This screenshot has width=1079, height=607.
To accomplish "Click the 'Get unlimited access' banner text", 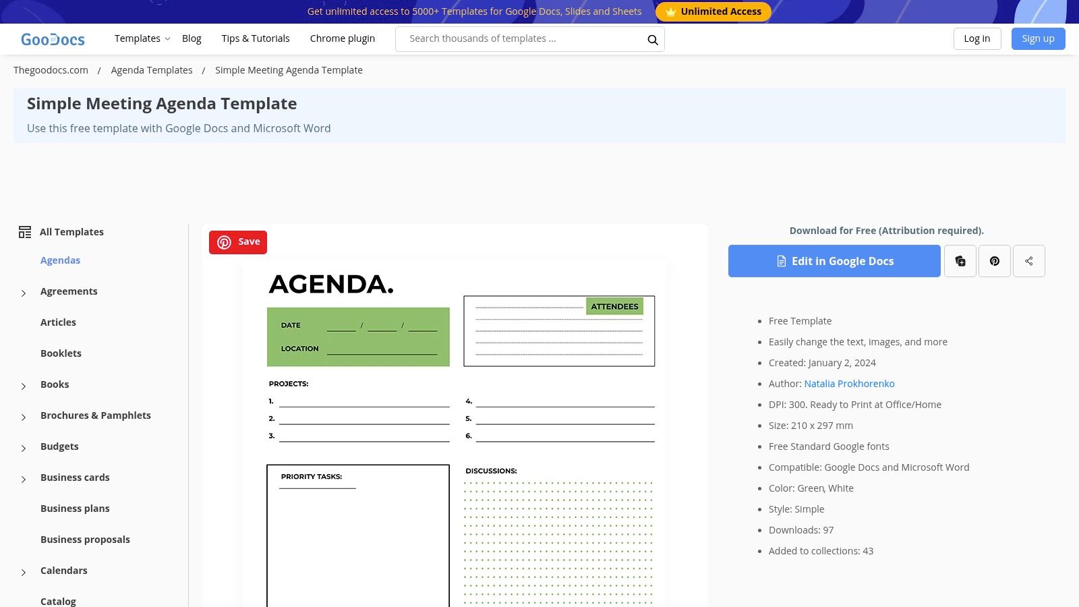I will pyautogui.click(x=474, y=11).
